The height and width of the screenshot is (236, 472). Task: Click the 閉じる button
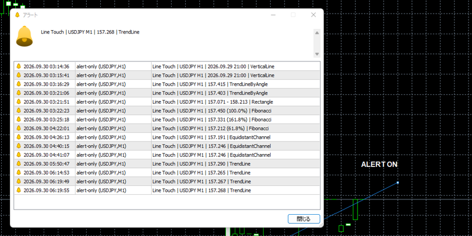[x=303, y=219]
